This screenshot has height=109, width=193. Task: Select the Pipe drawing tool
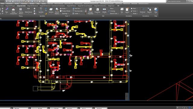click(x=7, y=10)
